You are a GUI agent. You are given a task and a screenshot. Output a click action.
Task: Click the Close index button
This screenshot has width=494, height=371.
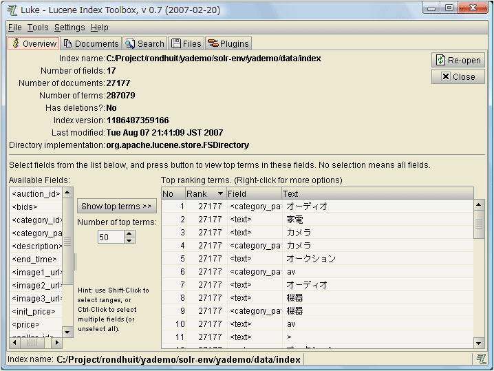458,76
